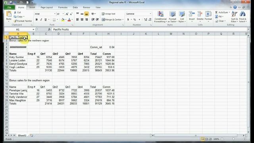Click Merge & Center

coord(112,19)
